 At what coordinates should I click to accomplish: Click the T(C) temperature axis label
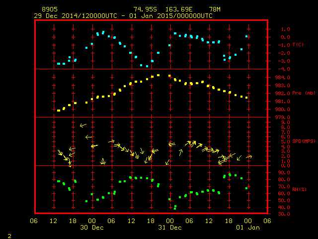298,45
